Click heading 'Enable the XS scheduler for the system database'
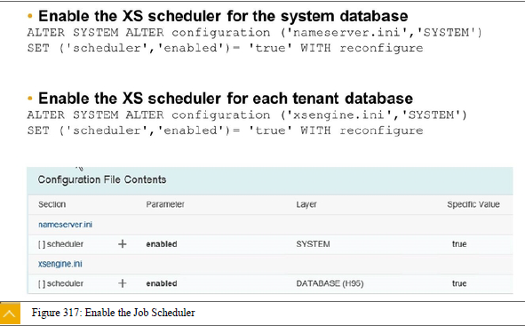 [x=223, y=16]
